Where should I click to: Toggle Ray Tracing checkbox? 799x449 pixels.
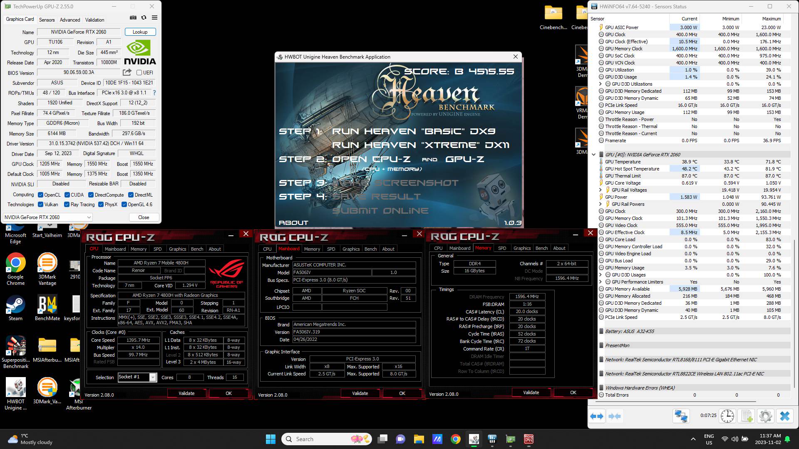(67, 205)
